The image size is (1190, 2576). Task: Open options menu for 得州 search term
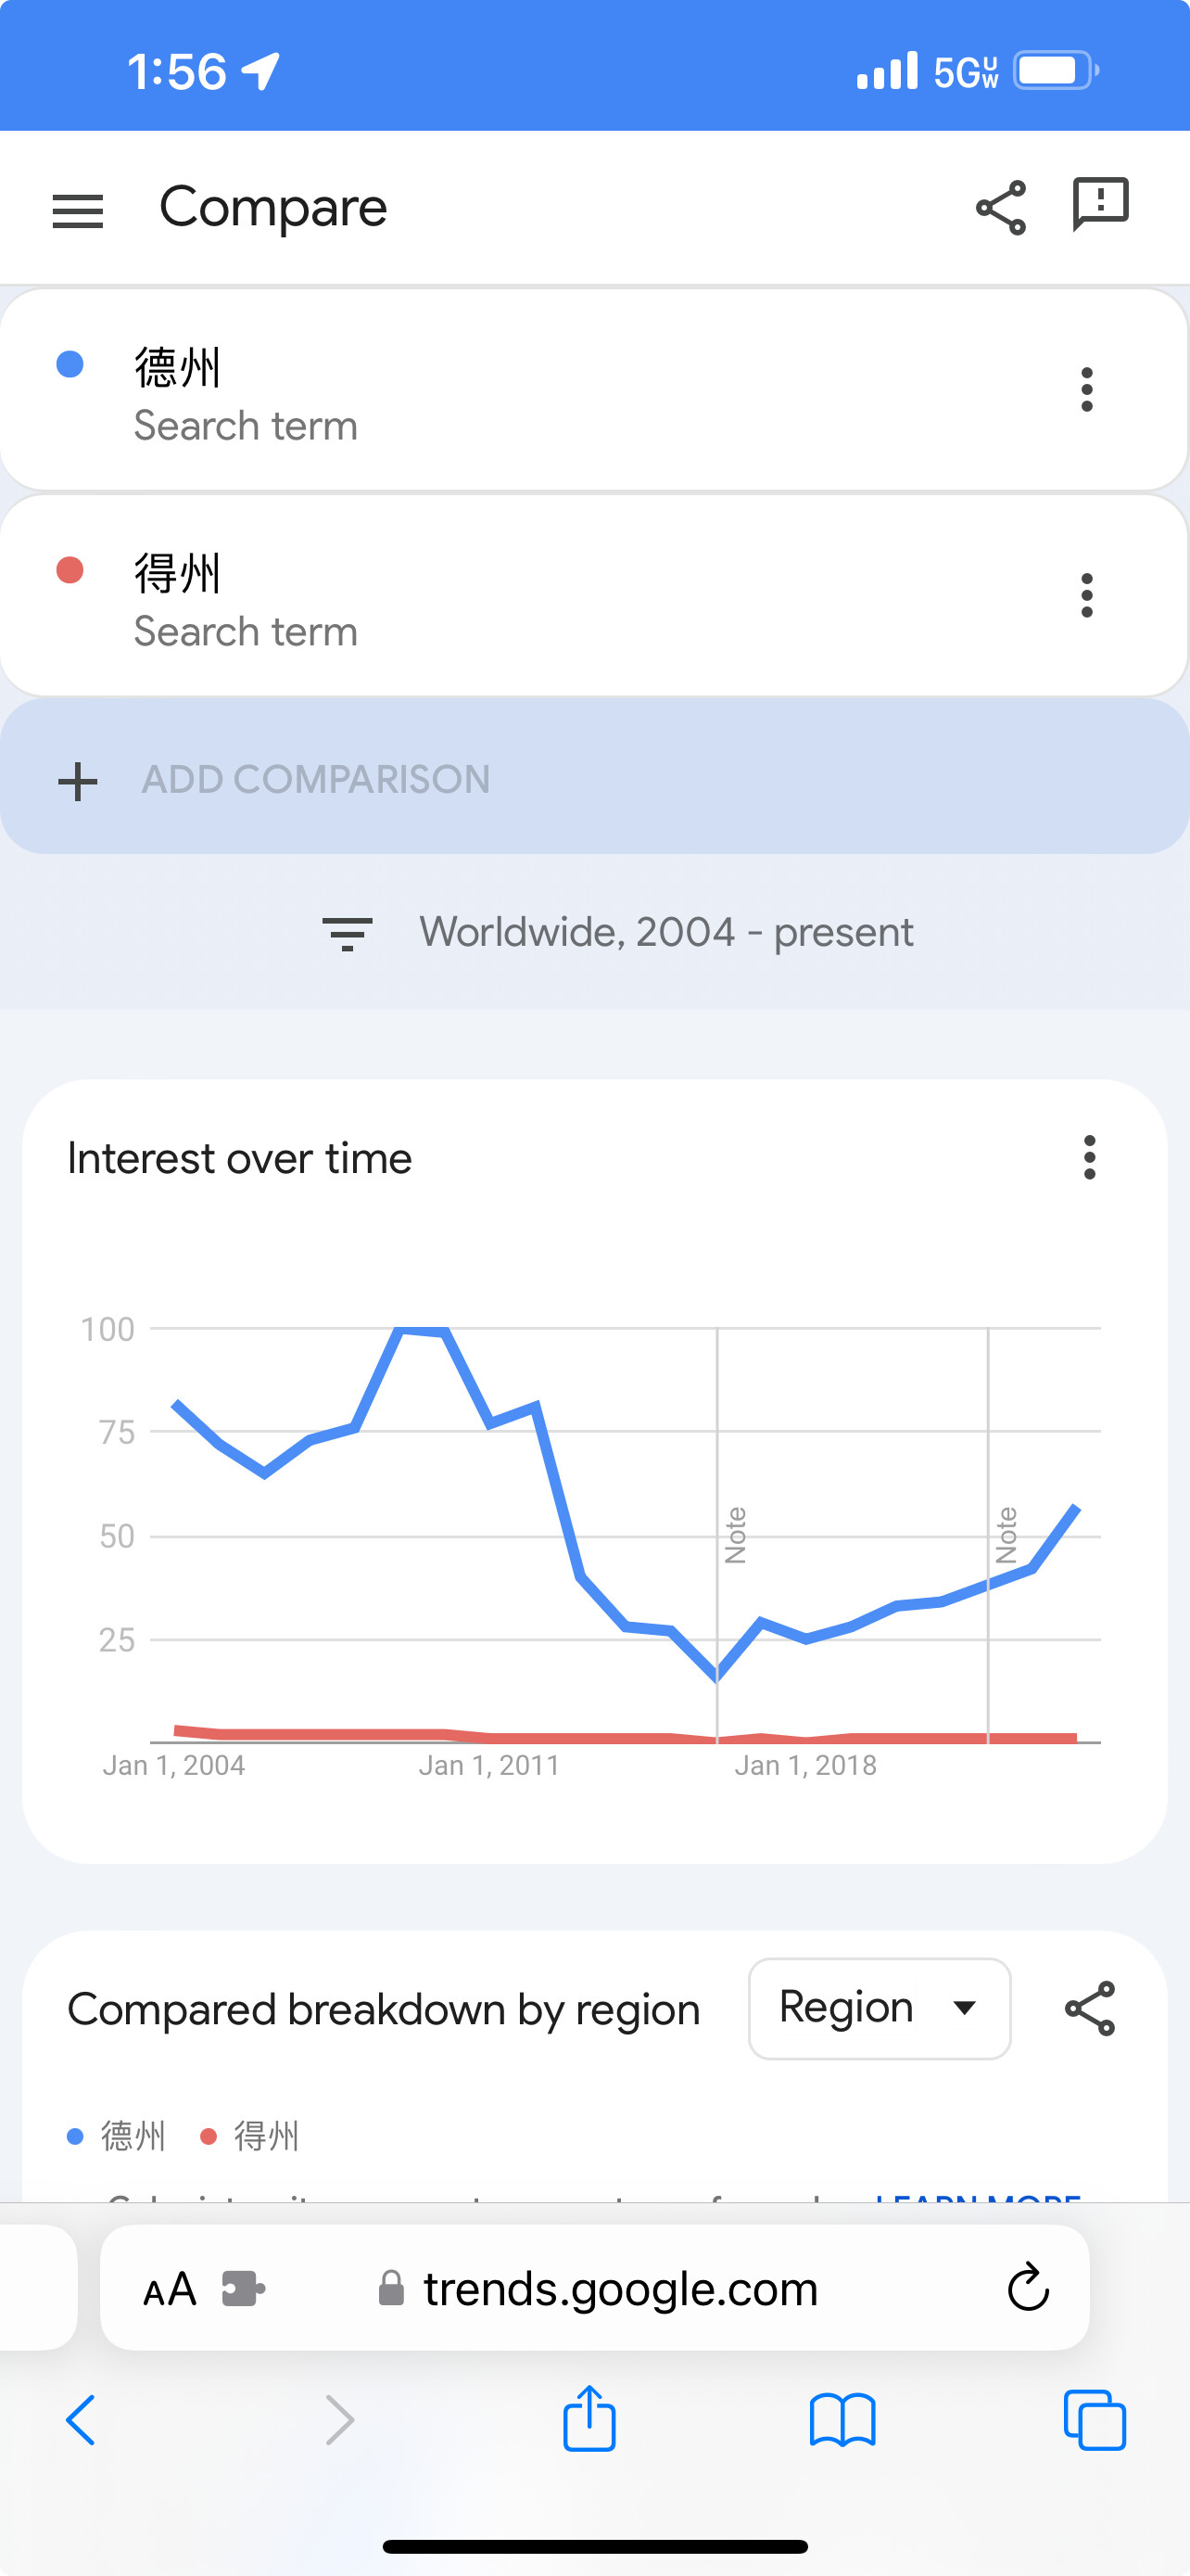pyautogui.click(x=1087, y=596)
